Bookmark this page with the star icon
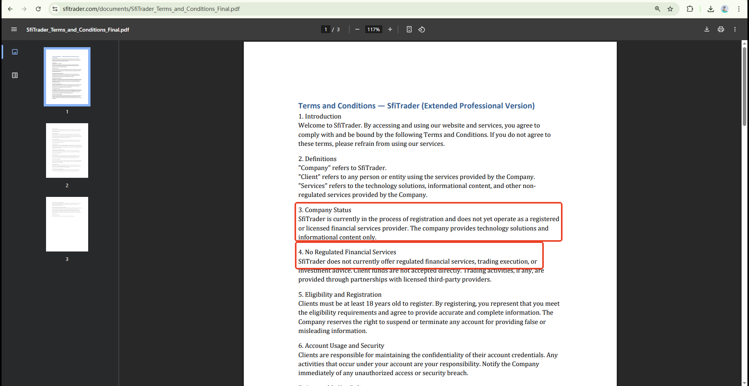749x386 pixels. 670,9
